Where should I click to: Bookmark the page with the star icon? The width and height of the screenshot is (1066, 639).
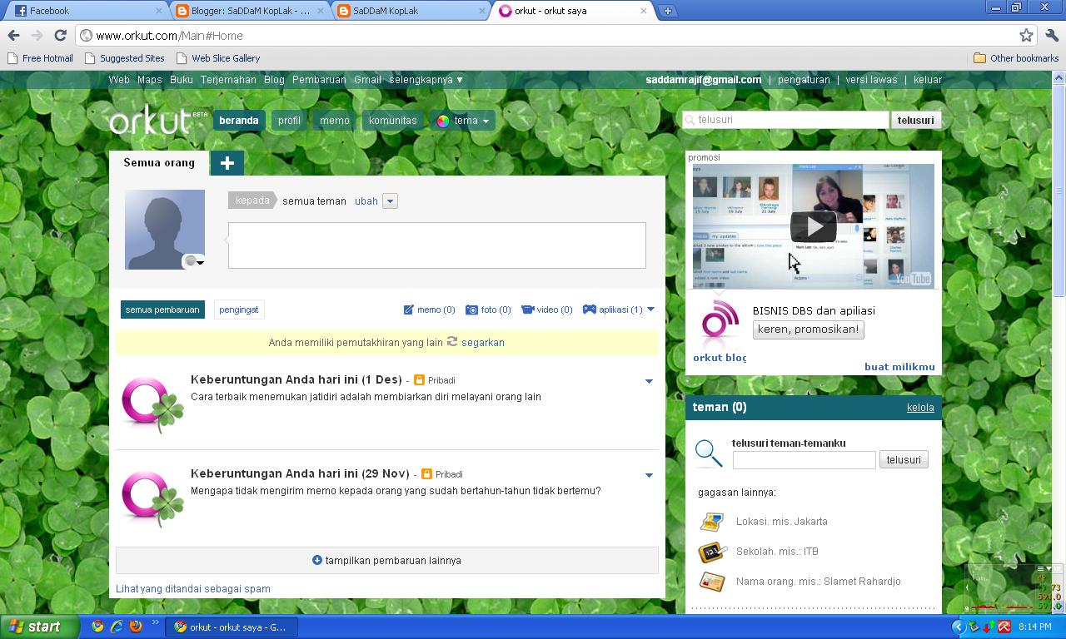click(x=1026, y=35)
